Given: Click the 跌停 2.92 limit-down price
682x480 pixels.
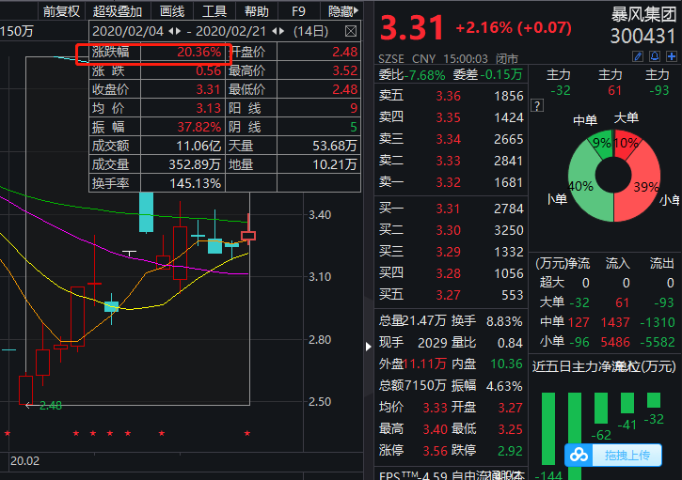Looking at the screenshot, I should click(x=510, y=451).
